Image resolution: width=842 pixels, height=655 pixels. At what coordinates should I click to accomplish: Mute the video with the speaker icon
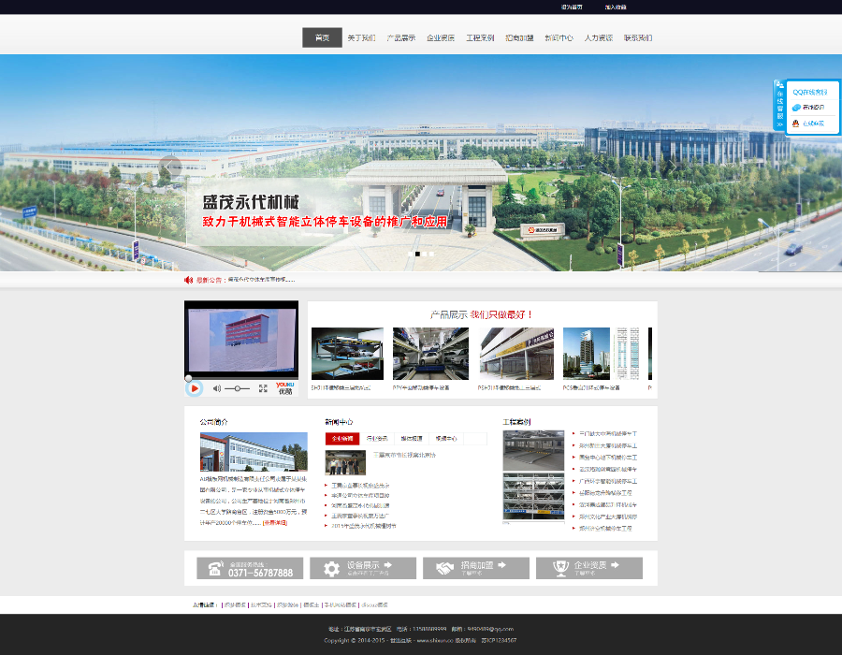coord(216,388)
